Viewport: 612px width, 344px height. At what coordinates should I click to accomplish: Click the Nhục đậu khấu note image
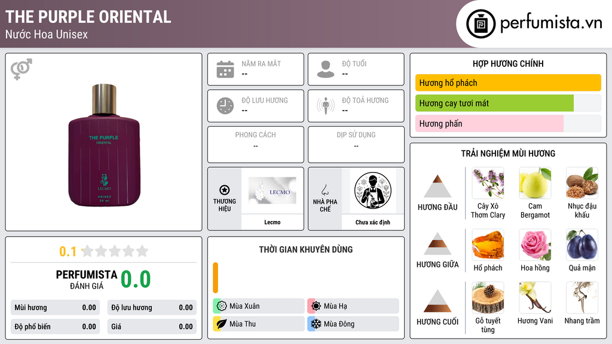coord(582,183)
